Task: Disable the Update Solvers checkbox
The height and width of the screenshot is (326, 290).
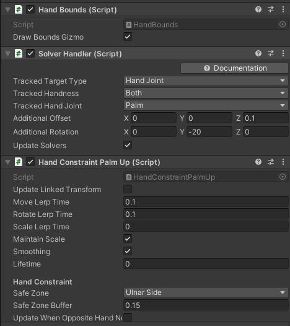Action: click(x=128, y=145)
